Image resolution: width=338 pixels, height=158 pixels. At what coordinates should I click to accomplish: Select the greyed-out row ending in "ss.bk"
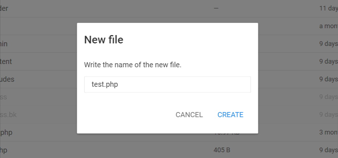pos(8,115)
